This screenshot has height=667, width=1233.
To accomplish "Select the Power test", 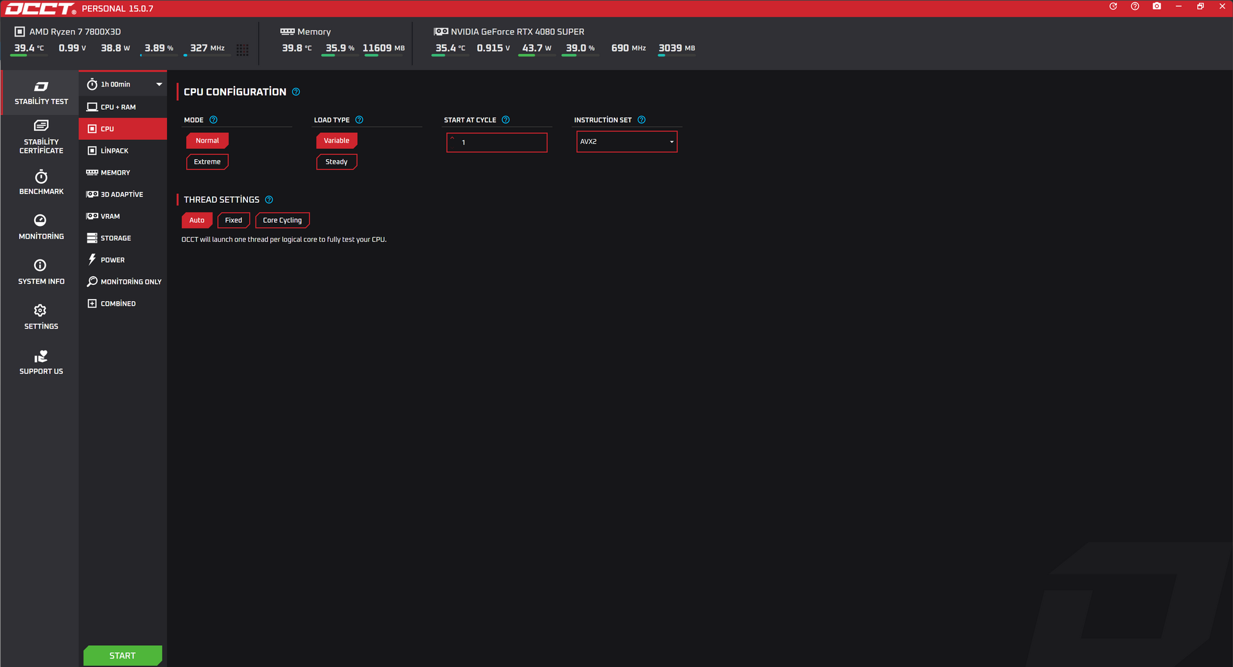I will click(x=123, y=260).
